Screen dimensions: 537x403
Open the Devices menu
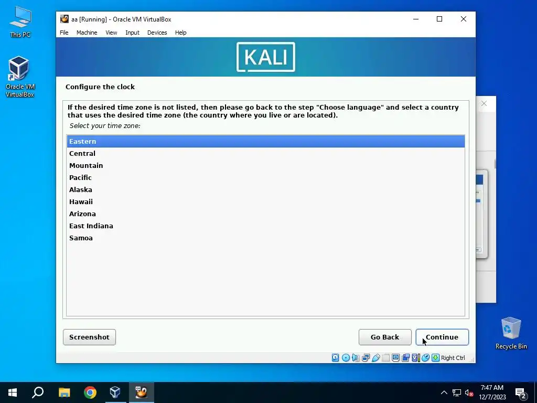tap(157, 33)
